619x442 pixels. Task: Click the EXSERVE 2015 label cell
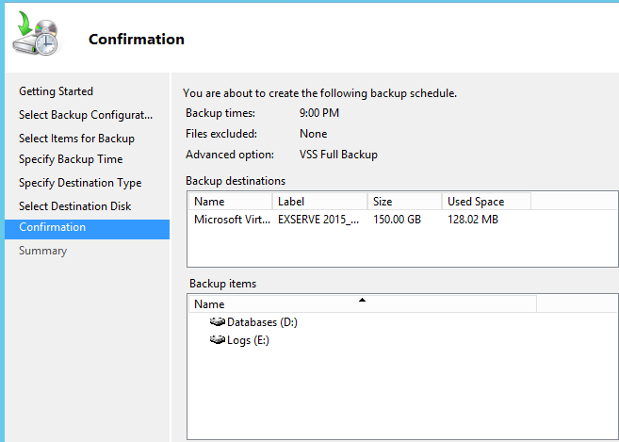pyautogui.click(x=318, y=220)
